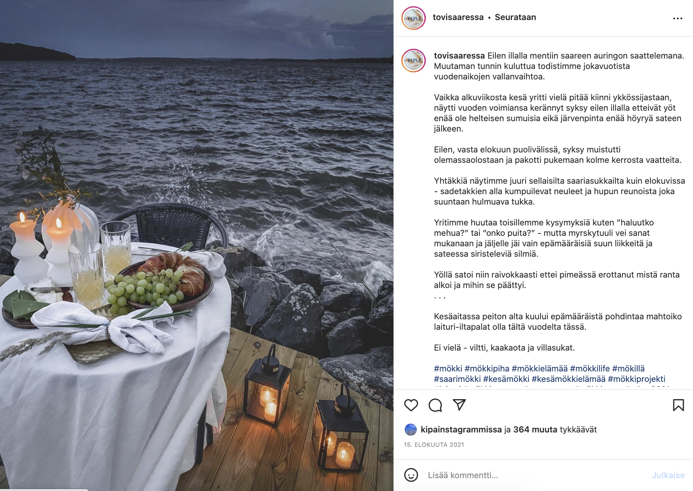Click the tovisaaressa header profile avatar
Screen dimensions: 693x491
click(x=414, y=18)
